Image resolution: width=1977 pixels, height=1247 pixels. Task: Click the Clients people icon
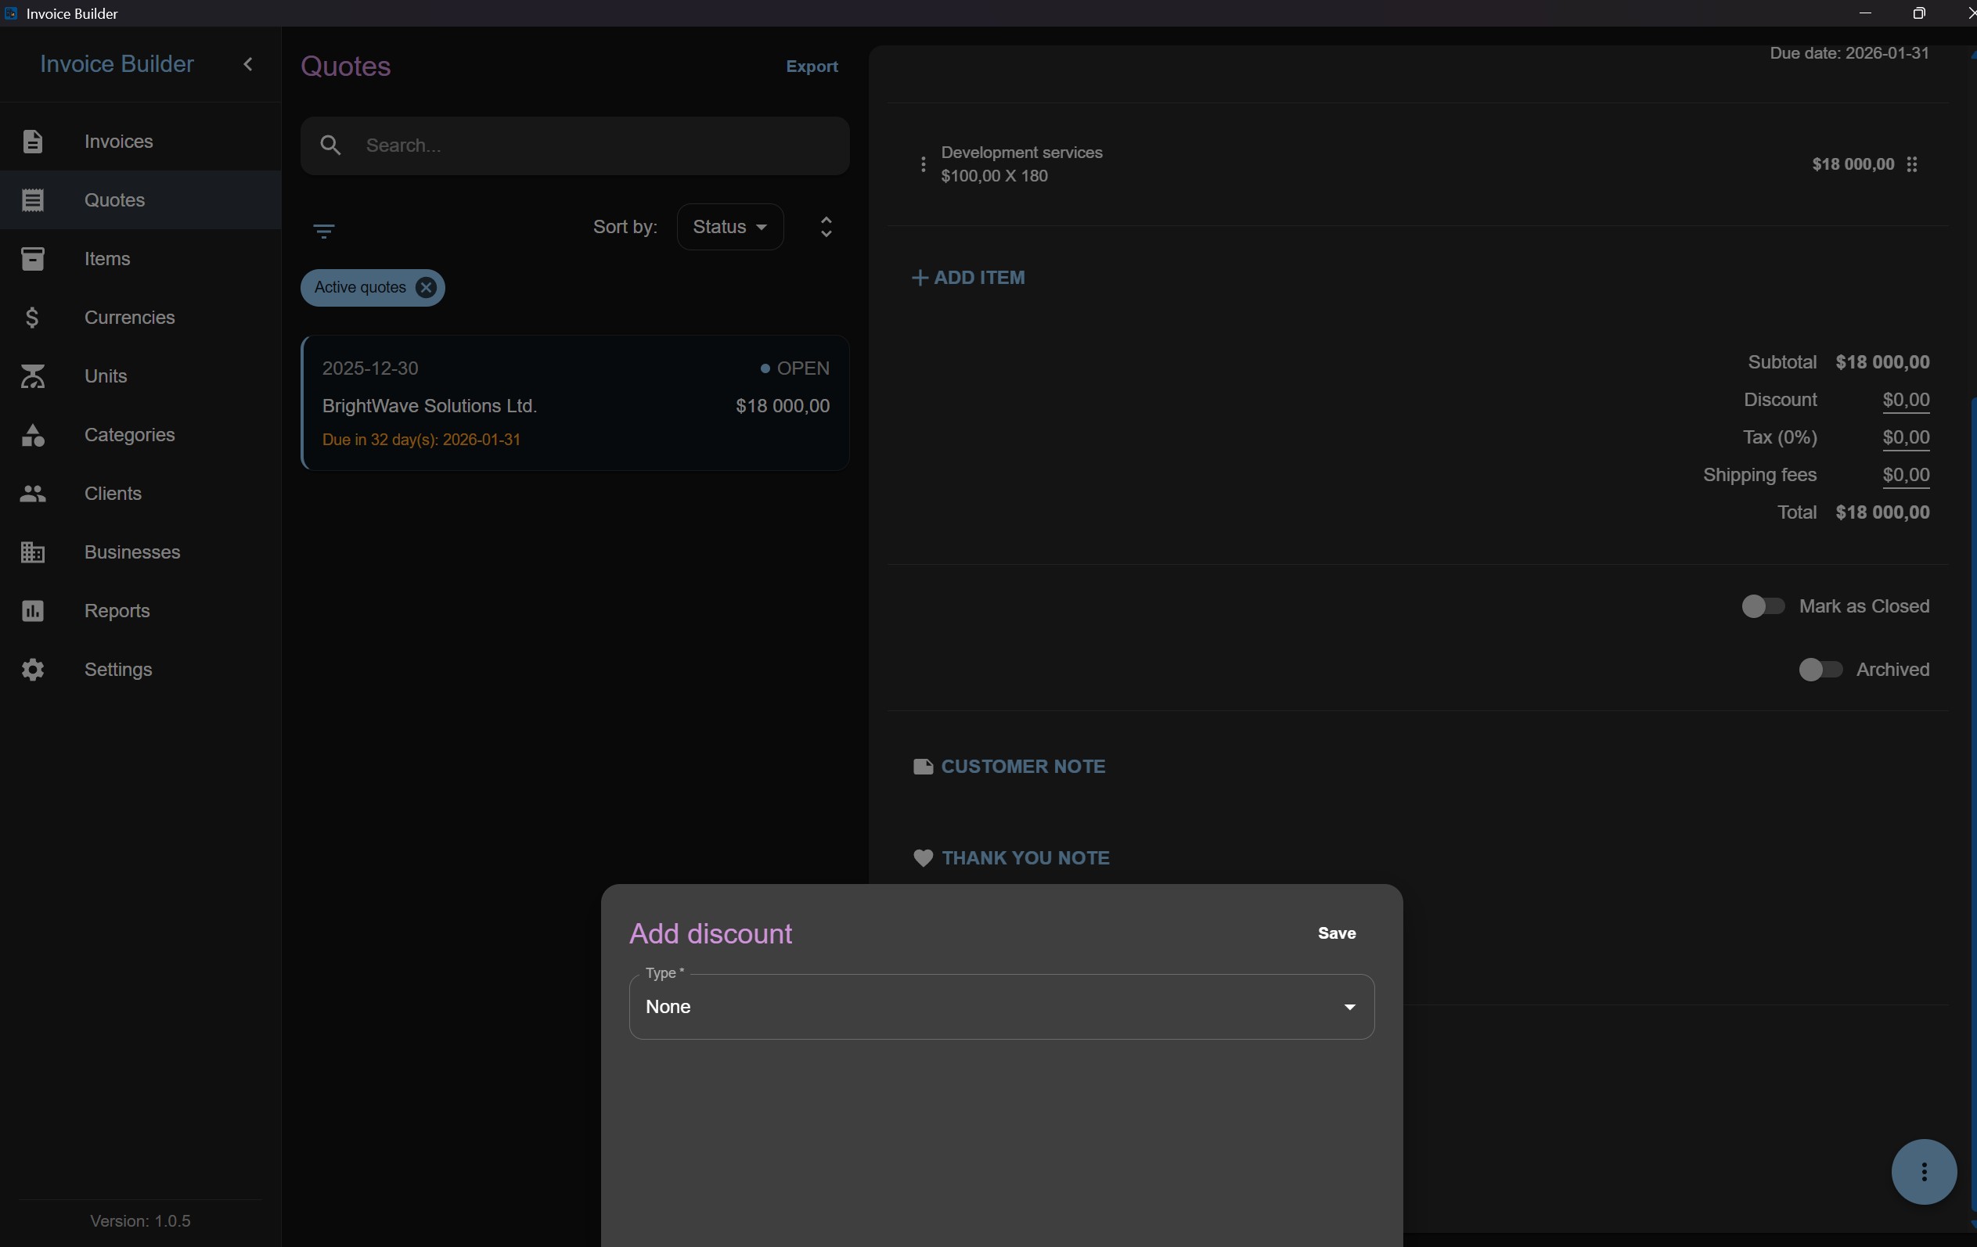click(32, 493)
